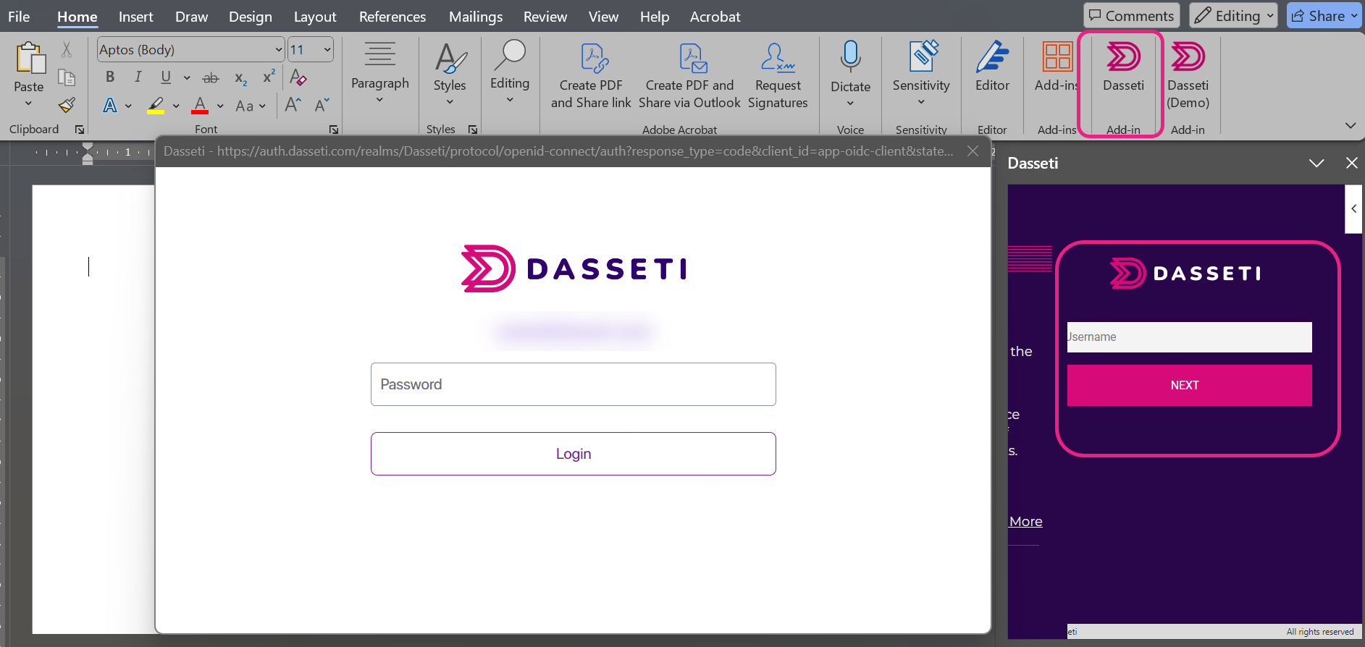
Task: Click the Paste clipboard icon
Action: [x=30, y=58]
